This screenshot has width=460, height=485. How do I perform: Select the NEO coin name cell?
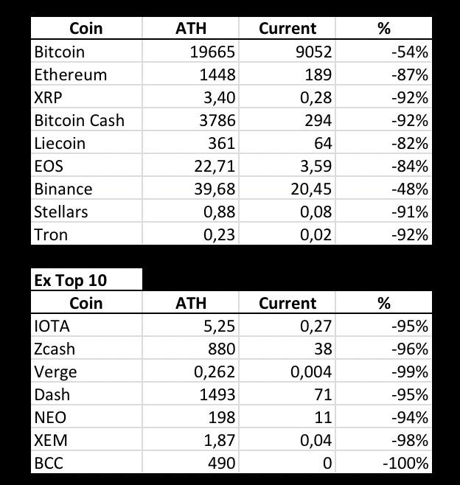(86, 417)
